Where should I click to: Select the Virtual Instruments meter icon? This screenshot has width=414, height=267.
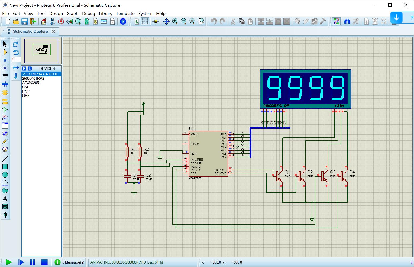[5, 150]
